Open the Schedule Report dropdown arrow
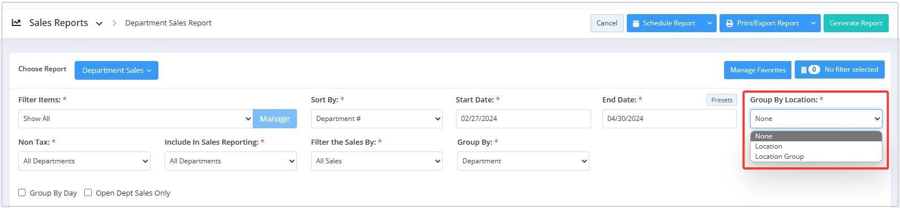Viewport: 900px width, 208px height. coord(710,23)
